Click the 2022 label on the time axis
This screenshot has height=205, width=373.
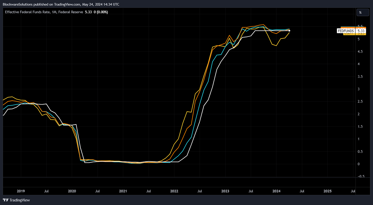(174, 191)
